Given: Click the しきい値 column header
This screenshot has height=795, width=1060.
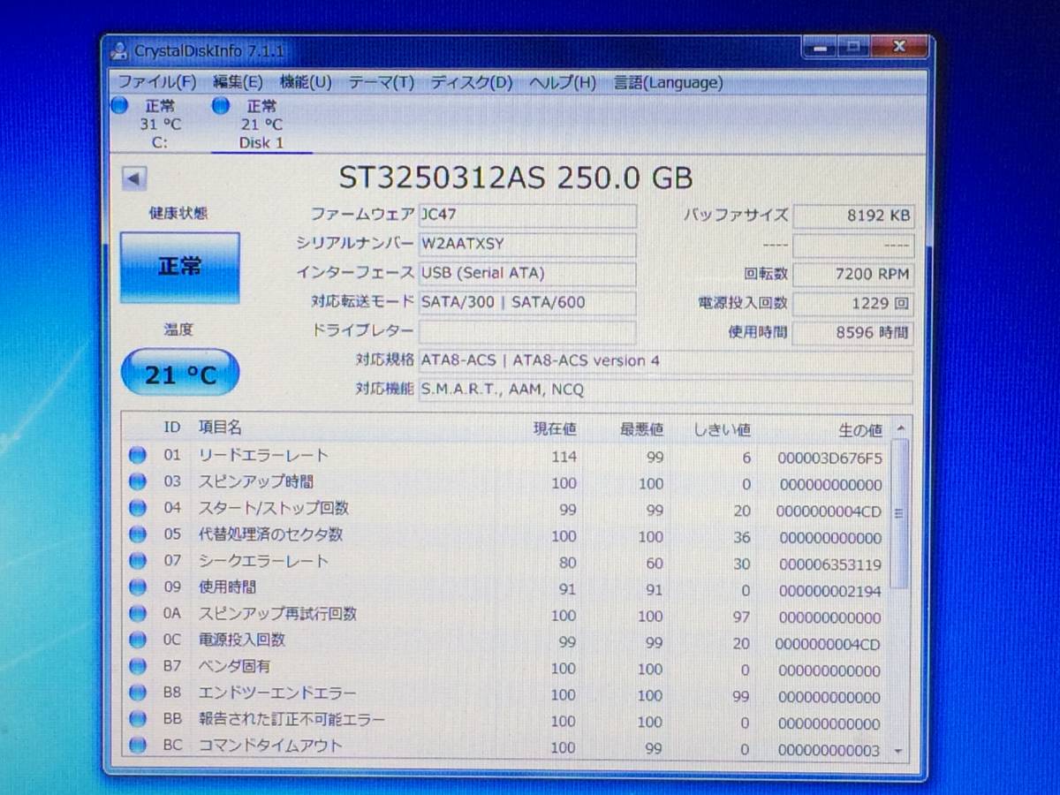Looking at the screenshot, I should (722, 429).
